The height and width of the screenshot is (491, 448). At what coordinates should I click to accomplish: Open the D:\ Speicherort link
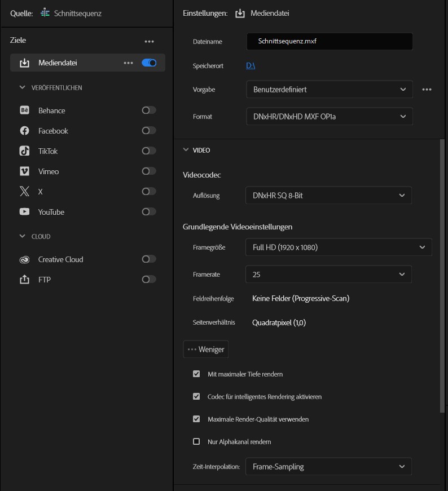click(251, 66)
